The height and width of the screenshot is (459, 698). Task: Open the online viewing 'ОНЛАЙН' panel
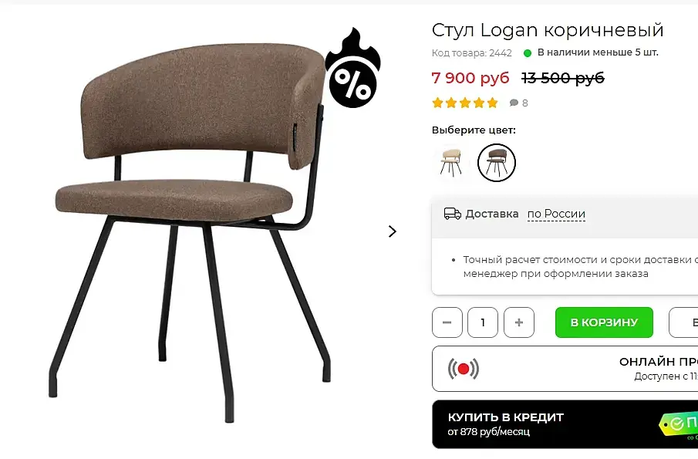(x=565, y=369)
